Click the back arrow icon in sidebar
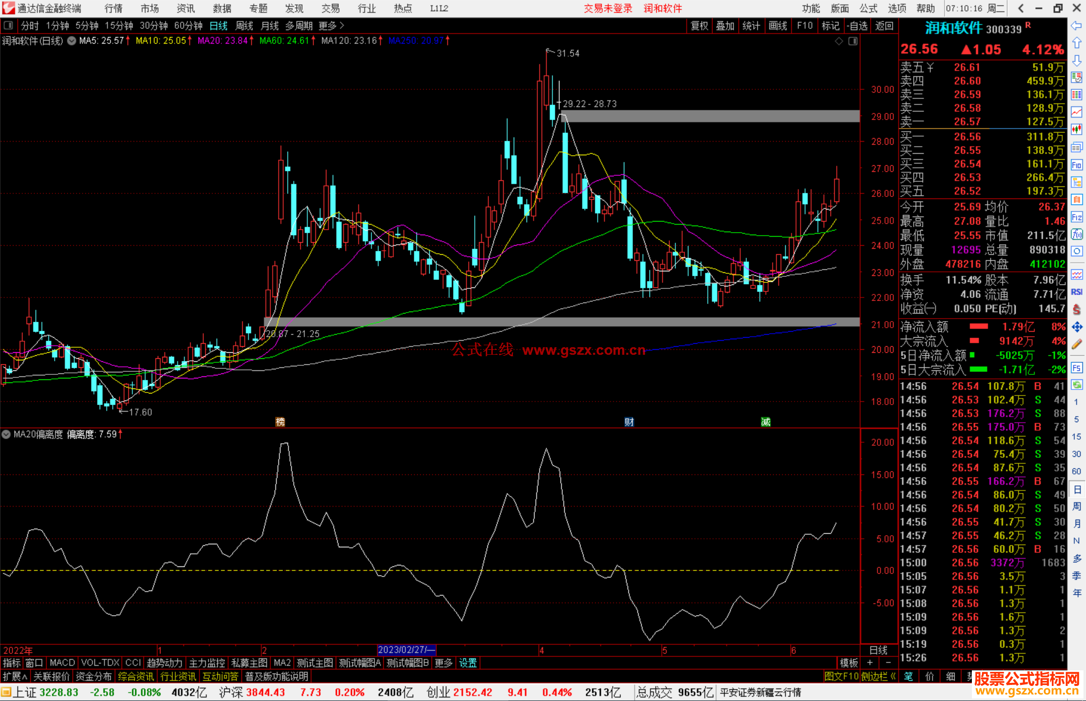1086x701 pixels. [1076, 26]
